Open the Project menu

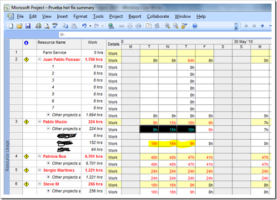[x=116, y=16]
